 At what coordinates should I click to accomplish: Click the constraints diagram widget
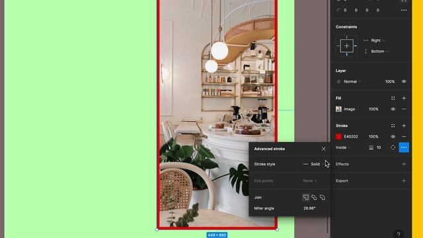pyautogui.click(x=346, y=46)
